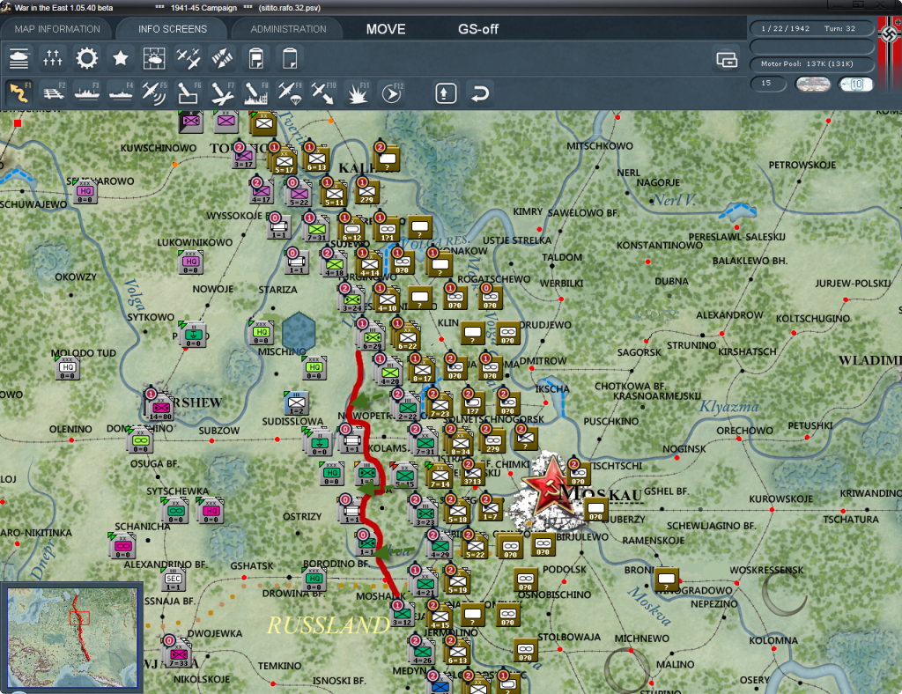This screenshot has width=902, height=694.
Task: Select the magenta HQ counter near SYTSCHEWKA
Action: coord(211,511)
